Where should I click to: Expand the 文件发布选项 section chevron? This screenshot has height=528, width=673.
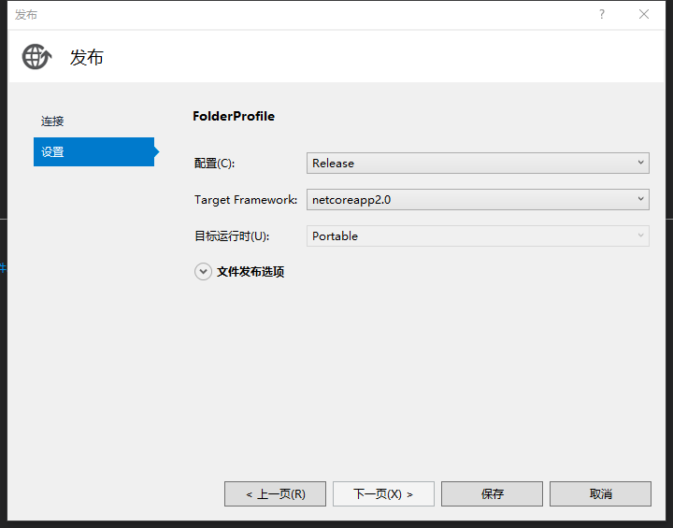click(203, 272)
